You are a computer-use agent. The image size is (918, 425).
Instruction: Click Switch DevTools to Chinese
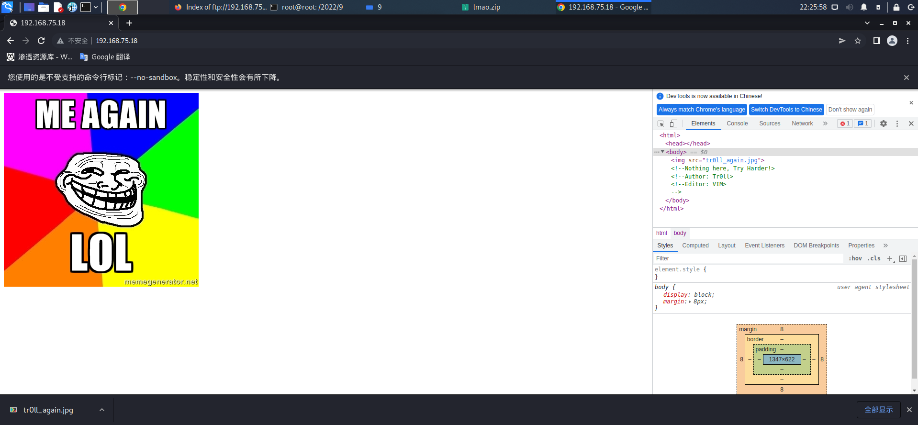click(786, 110)
